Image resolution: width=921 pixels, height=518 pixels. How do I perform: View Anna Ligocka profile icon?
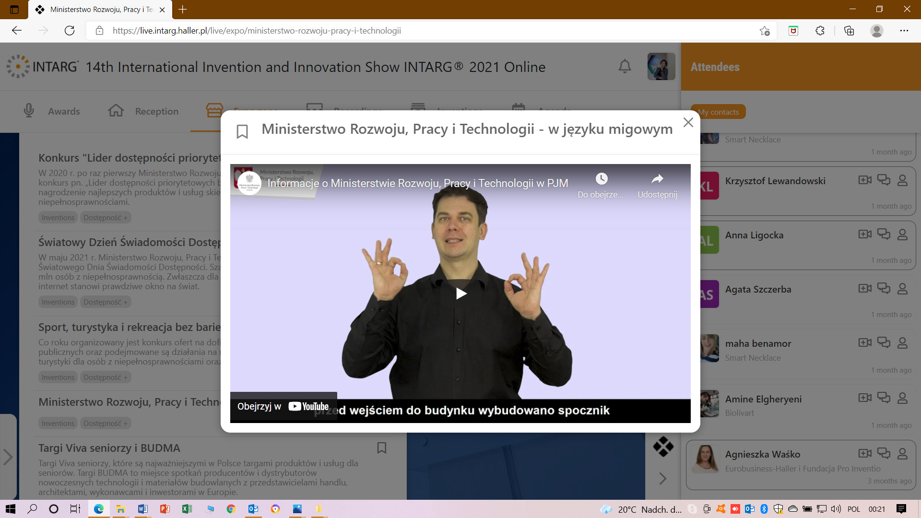tap(902, 235)
